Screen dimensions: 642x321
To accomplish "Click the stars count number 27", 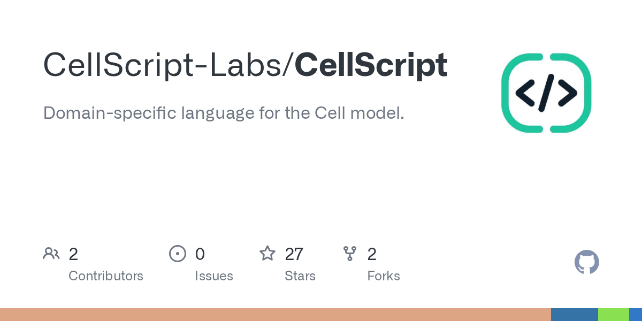I will tap(294, 254).
